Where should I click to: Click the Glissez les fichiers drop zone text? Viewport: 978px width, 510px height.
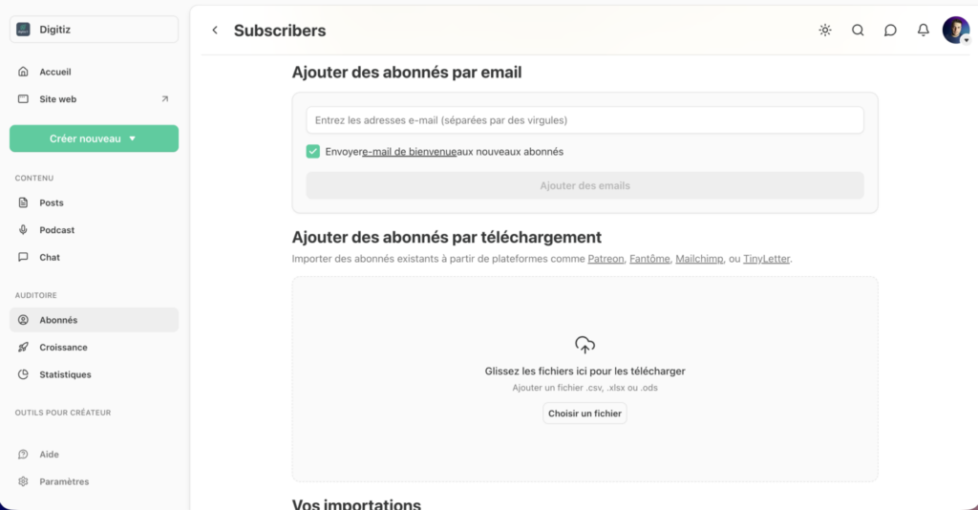pos(585,371)
